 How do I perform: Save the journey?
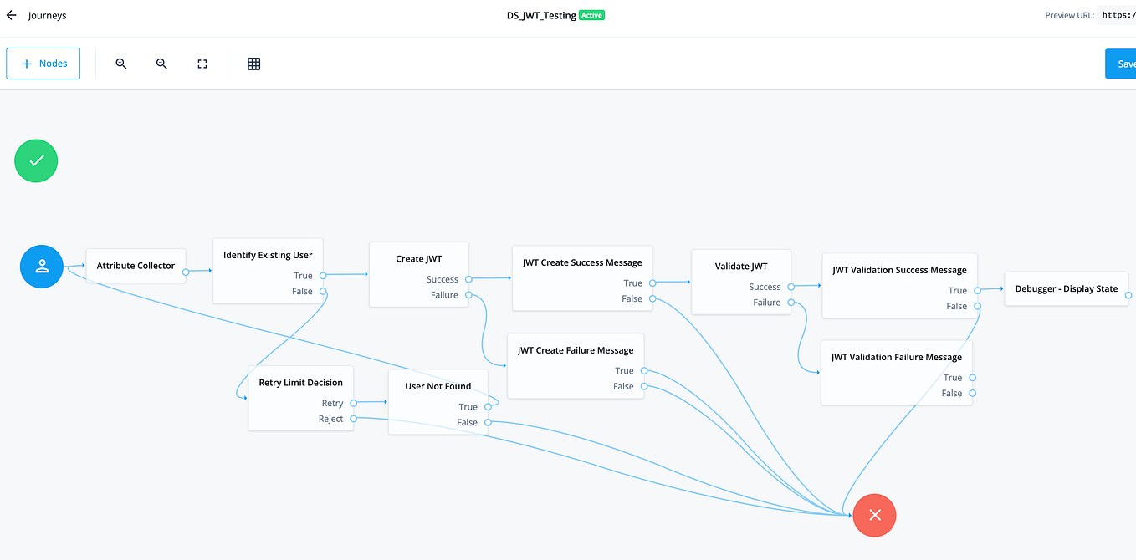(1123, 63)
